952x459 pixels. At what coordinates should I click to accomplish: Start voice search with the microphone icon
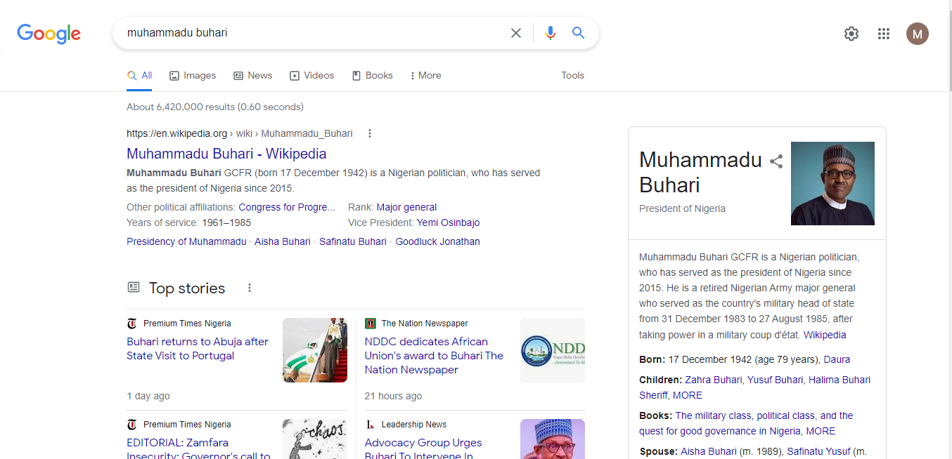tap(550, 32)
